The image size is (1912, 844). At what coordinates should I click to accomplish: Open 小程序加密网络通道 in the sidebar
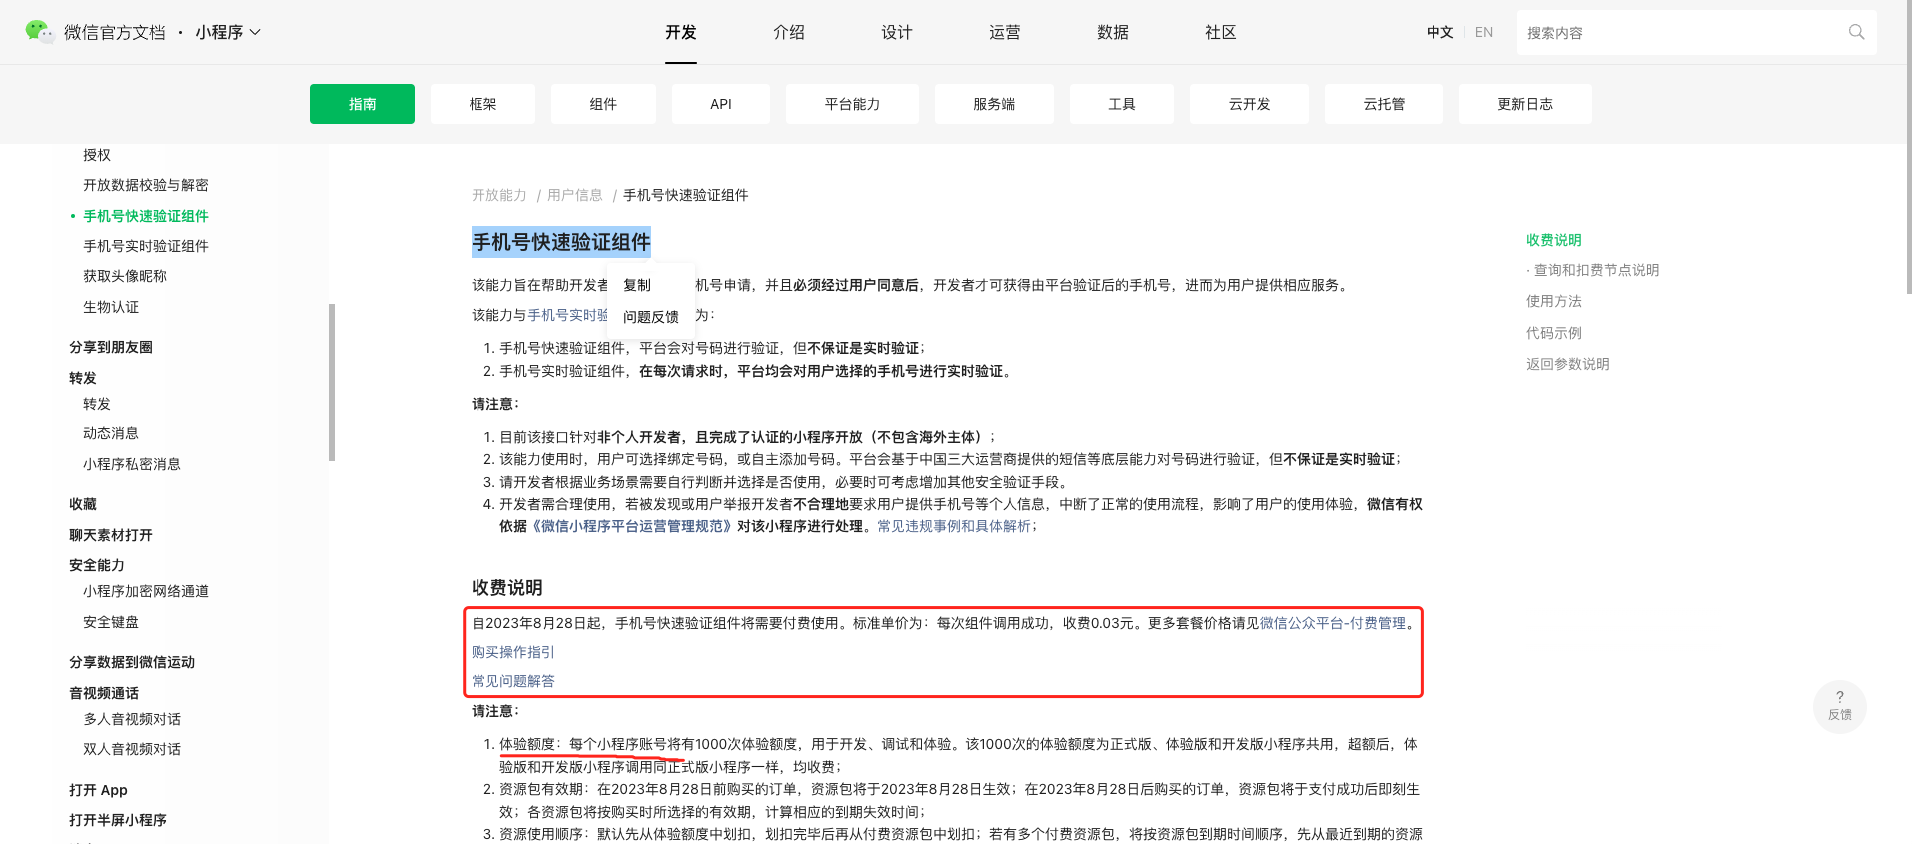point(146,591)
